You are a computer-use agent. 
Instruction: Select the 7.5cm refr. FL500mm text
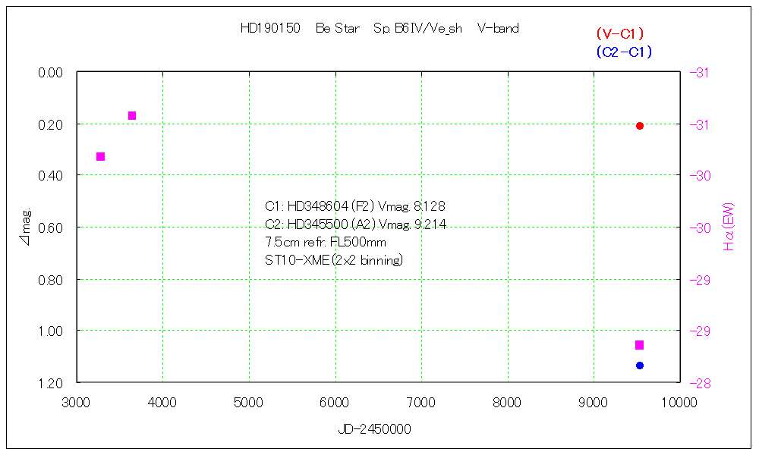[325, 243]
